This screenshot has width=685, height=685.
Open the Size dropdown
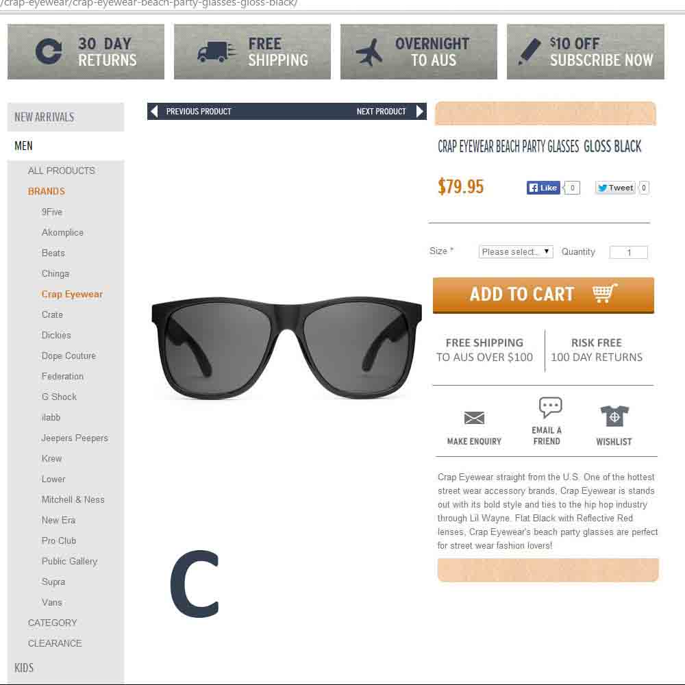click(x=516, y=252)
